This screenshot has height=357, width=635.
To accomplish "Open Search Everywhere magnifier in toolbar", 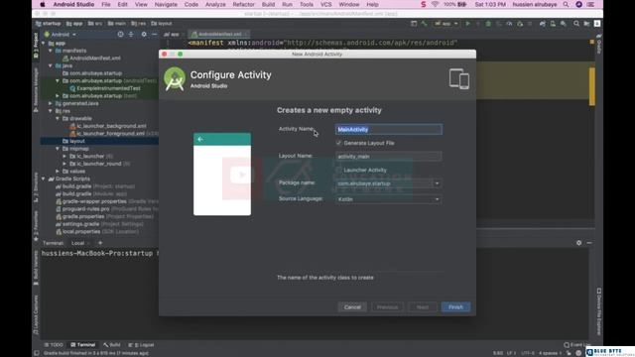I will click(x=575, y=24).
